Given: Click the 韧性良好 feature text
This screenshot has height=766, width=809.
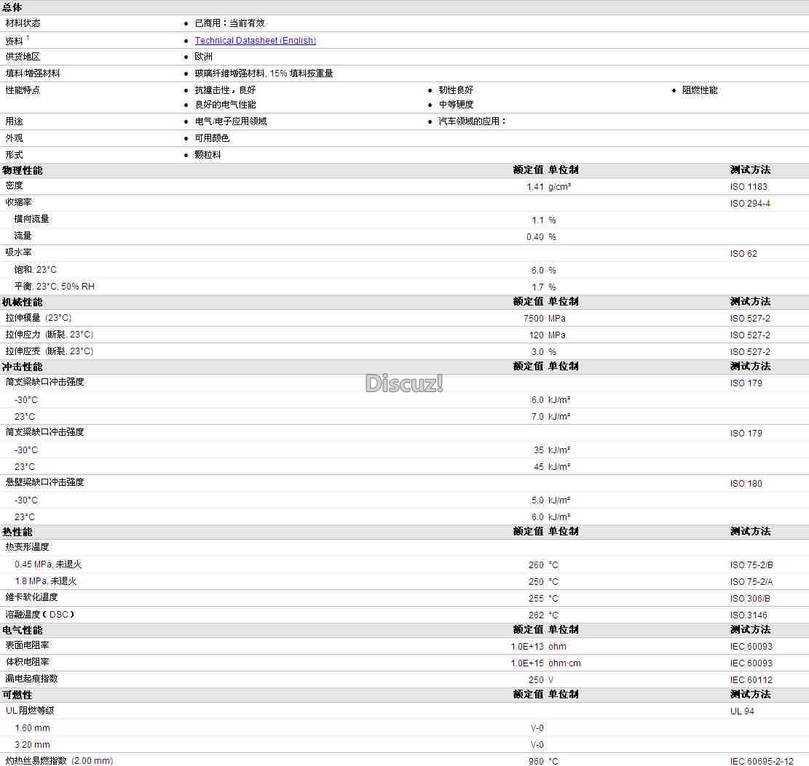Looking at the screenshot, I should pyautogui.click(x=456, y=89).
